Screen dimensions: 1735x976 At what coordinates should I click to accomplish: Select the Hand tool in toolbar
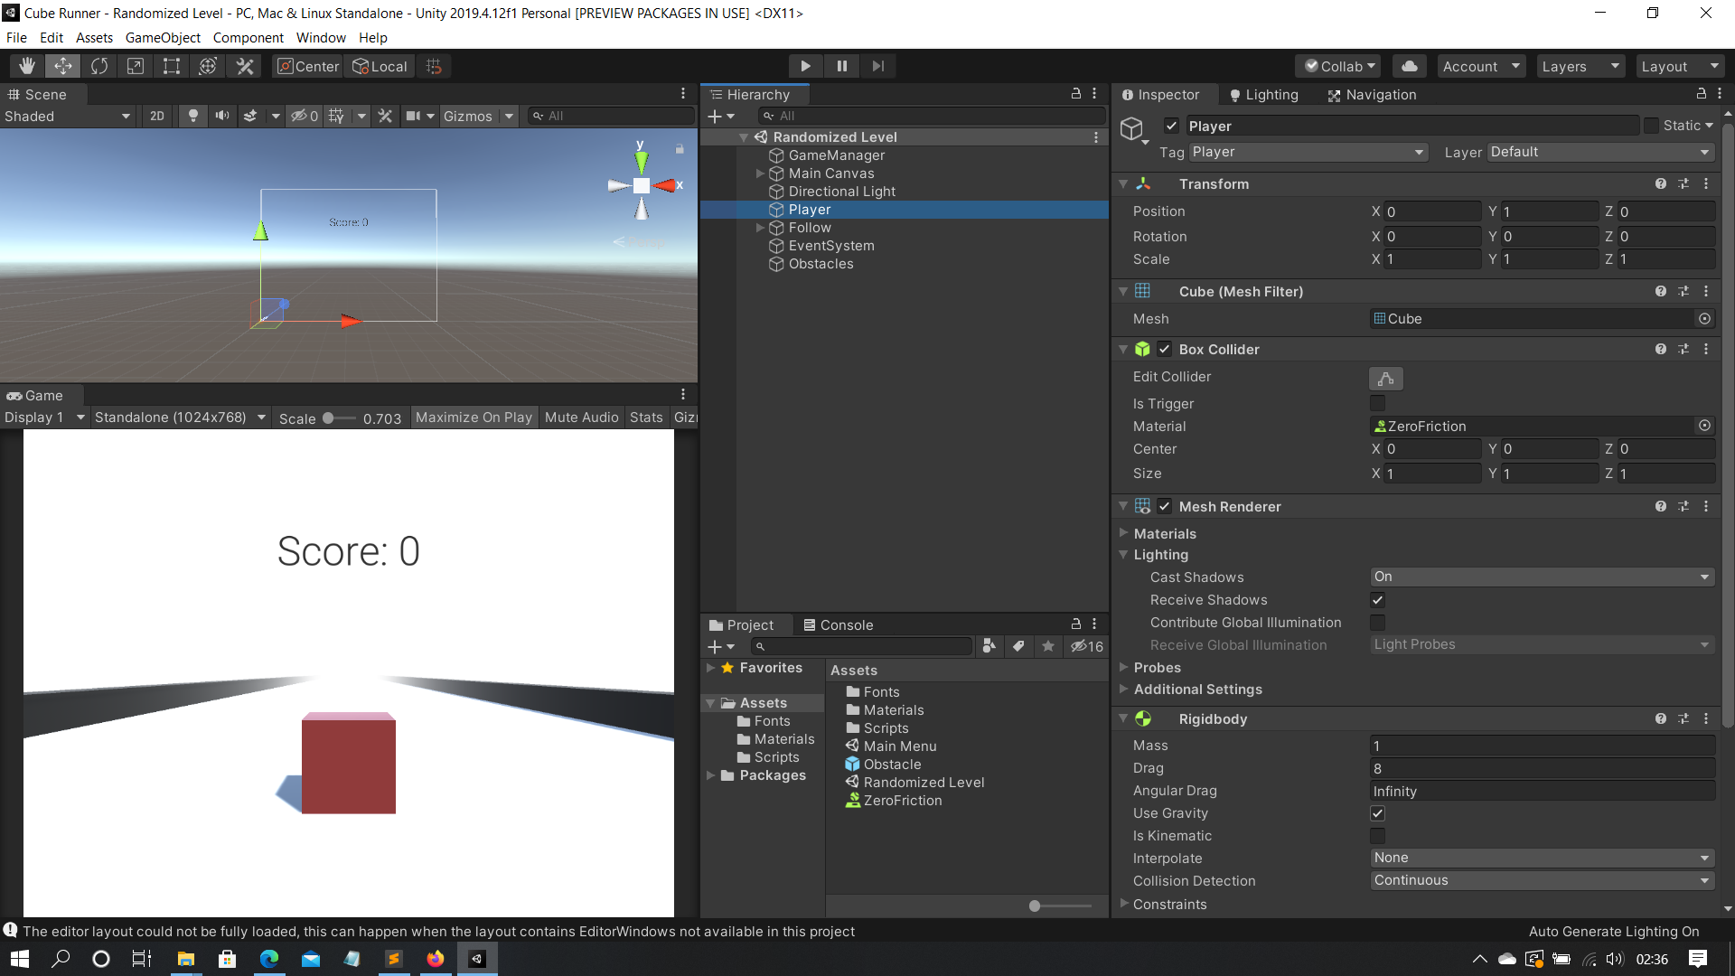pyautogui.click(x=27, y=66)
